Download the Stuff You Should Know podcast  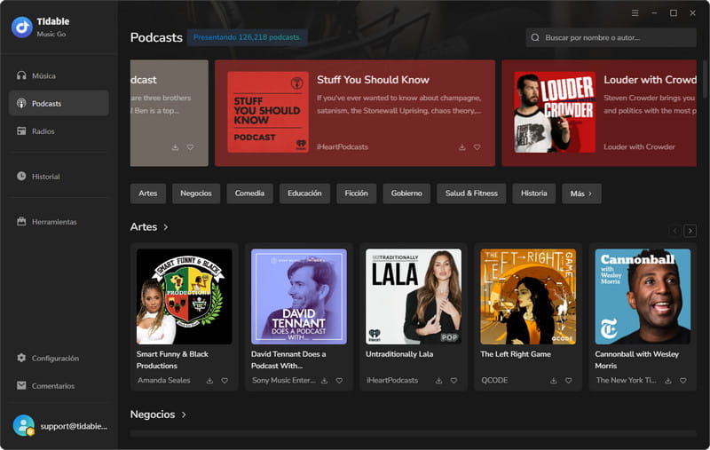click(x=461, y=147)
